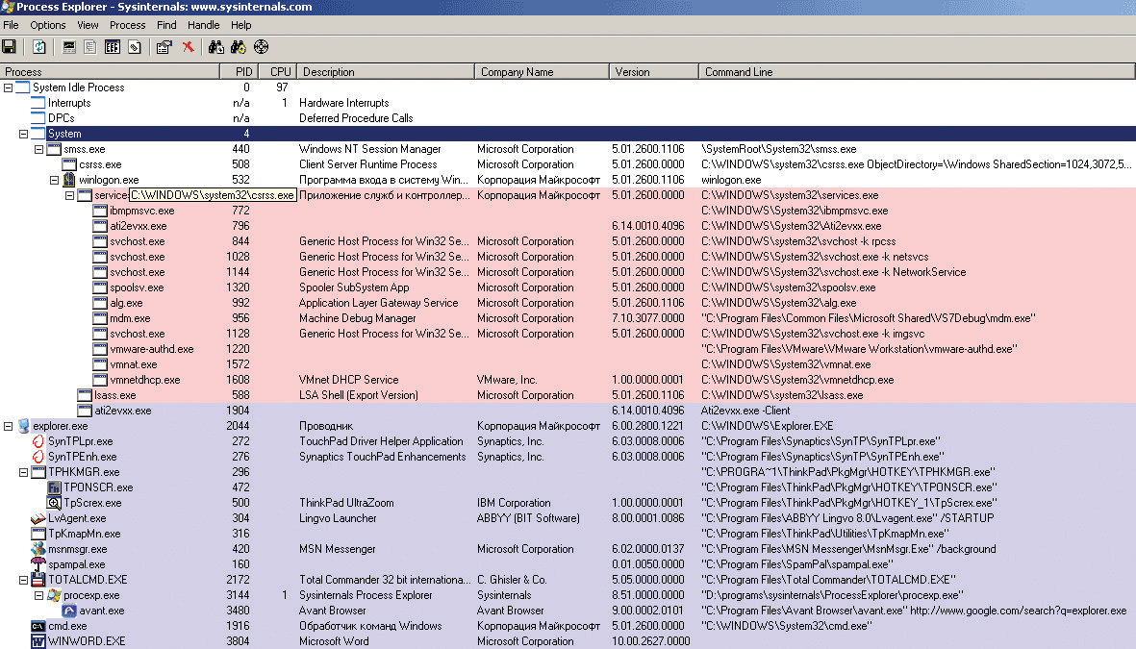Viewport: 1136px width, 649px height.
Task: Collapse the System process node
Action: (x=23, y=134)
